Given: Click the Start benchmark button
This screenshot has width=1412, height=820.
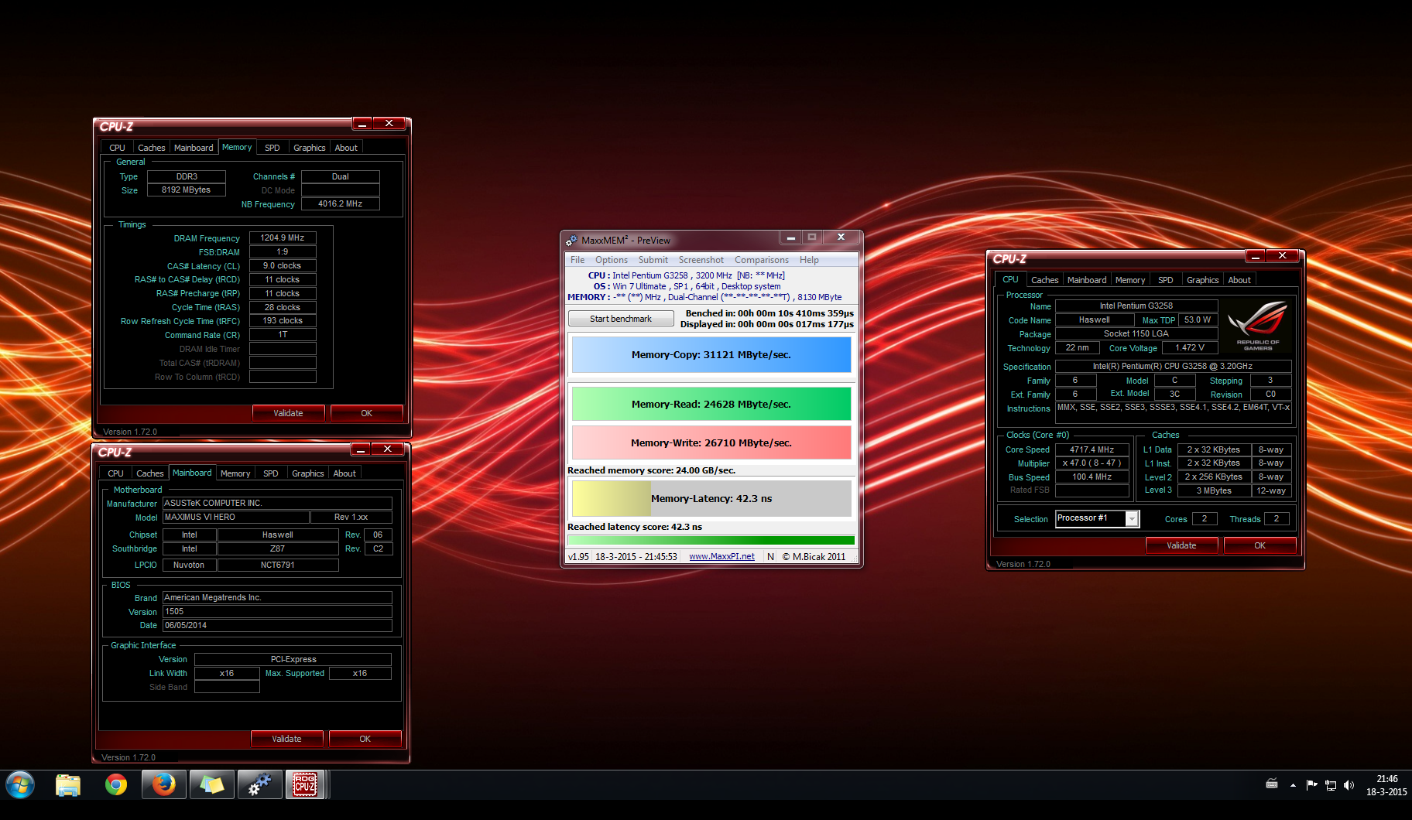Looking at the screenshot, I should click(x=621, y=319).
